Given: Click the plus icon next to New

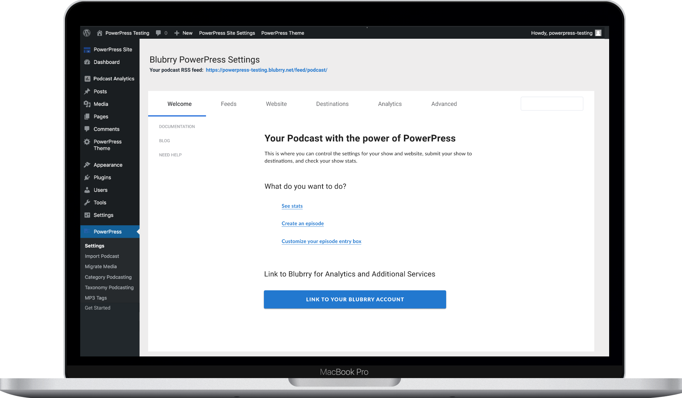Looking at the screenshot, I should coord(177,33).
